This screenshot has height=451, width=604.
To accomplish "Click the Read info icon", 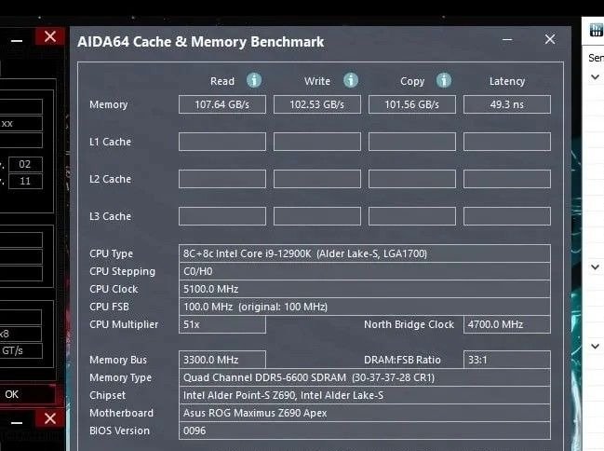I will click(254, 80).
